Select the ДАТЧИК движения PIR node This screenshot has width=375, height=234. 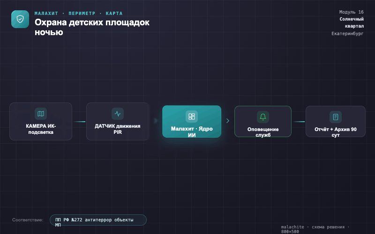coord(118,121)
